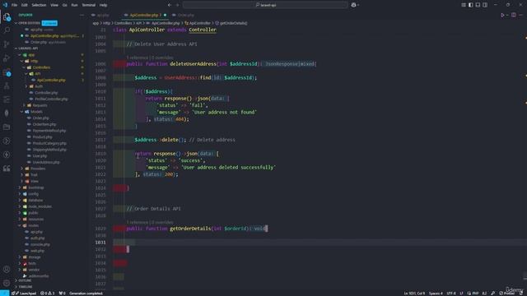The image size is (527, 296).
Task: Open the Copilot chat icon in title bar
Action: click(x=353, y=5)
